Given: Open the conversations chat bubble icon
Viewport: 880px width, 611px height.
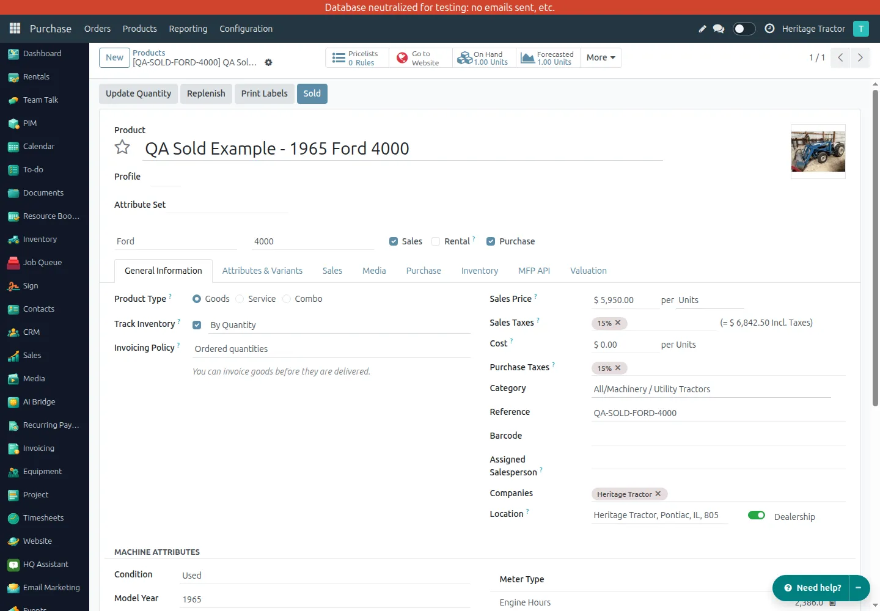Looking at the screenshot, I should (719, 29).
